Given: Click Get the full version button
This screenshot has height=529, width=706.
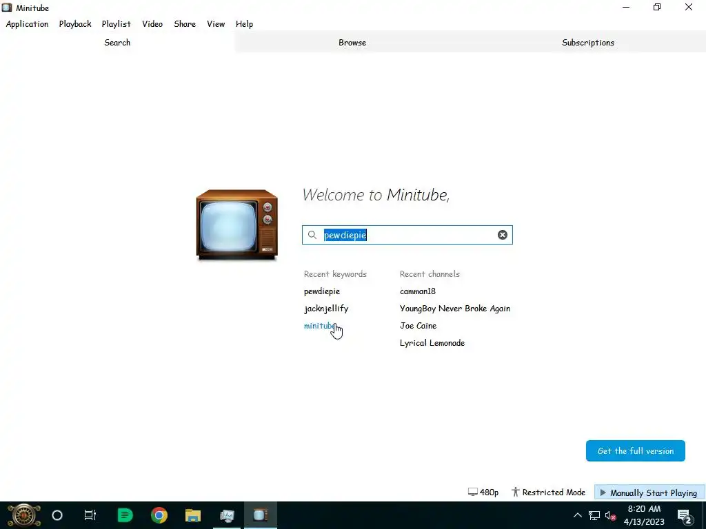Looking at the screenshot, I should pos(635,450).
